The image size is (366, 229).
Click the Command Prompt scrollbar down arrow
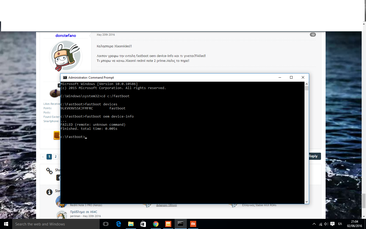(x=307, y=202)
